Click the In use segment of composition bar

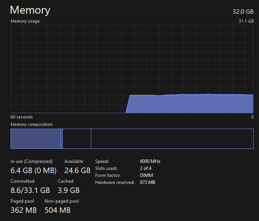(x=35, y=139)
